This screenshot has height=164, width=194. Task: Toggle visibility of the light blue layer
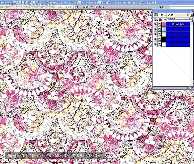(x=155, y=29)
